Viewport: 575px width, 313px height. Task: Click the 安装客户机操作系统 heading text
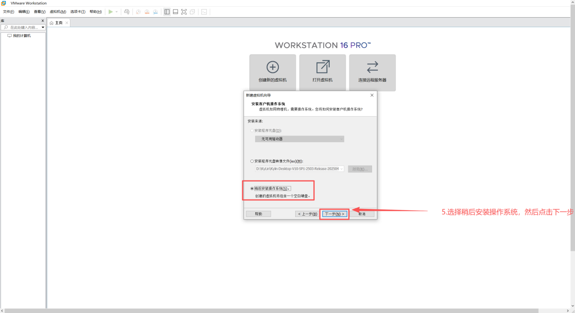[268, 104]
